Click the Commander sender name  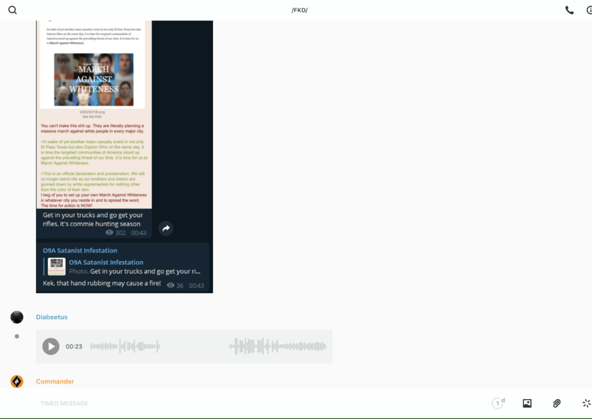55,381
